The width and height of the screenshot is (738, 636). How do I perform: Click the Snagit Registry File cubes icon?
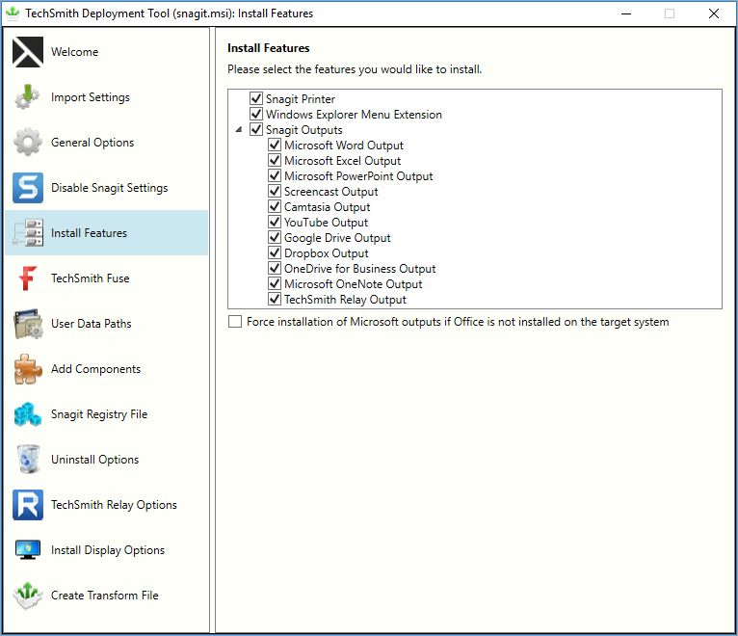tap(28, 413)
